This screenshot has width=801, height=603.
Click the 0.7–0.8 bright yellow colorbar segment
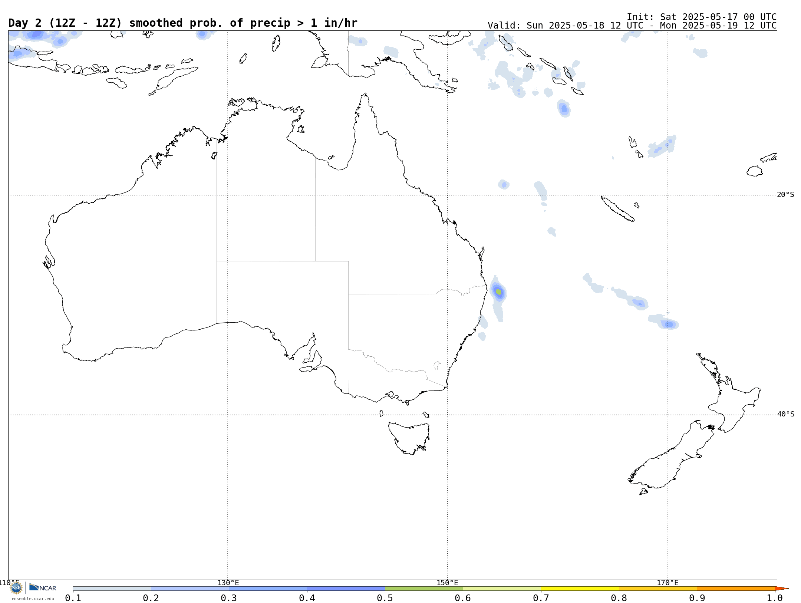(580, 589)
